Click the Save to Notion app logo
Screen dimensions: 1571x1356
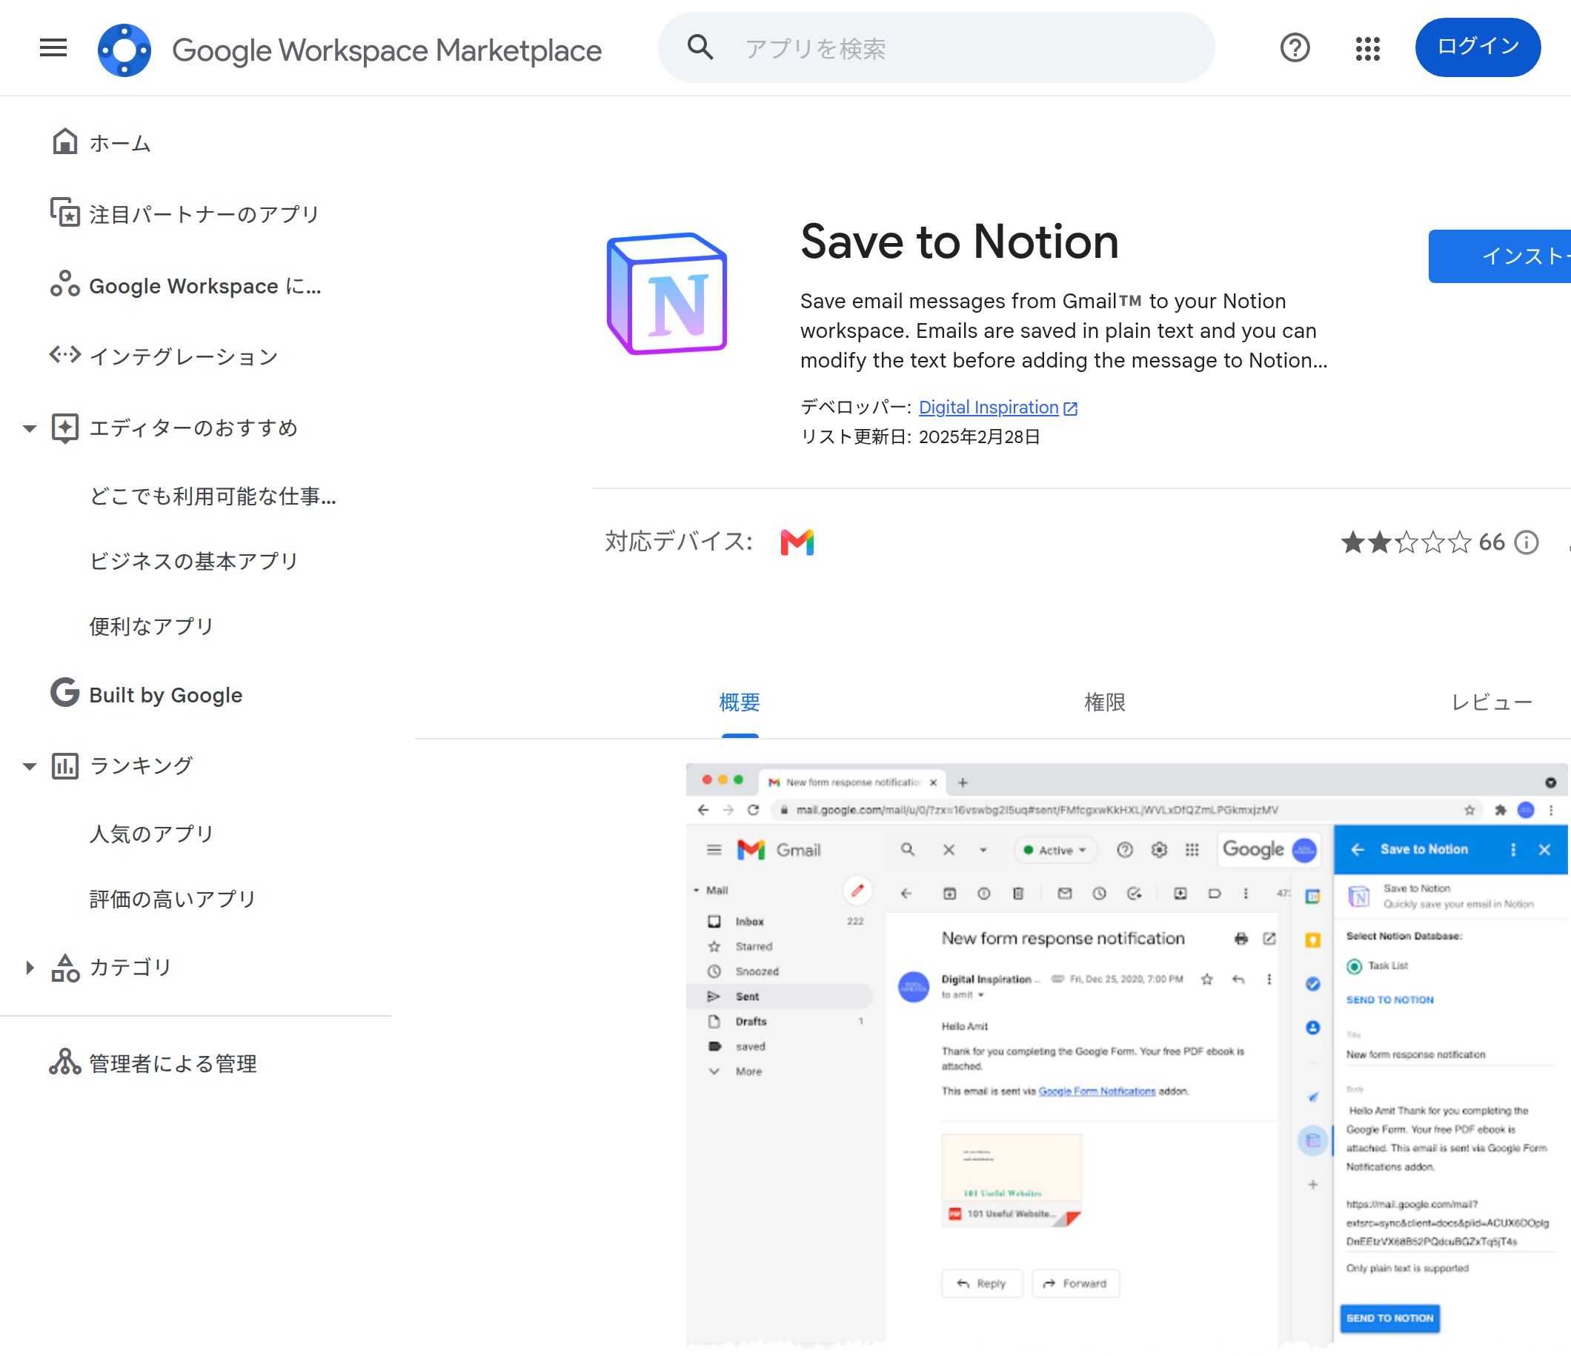point(667,293)
